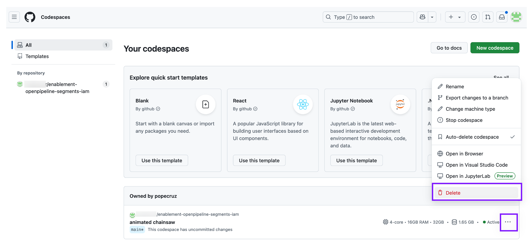Viewport: 530px width, 250px height.
Task: Open the Copilot chat icon
Action: [x=422, y=17]
